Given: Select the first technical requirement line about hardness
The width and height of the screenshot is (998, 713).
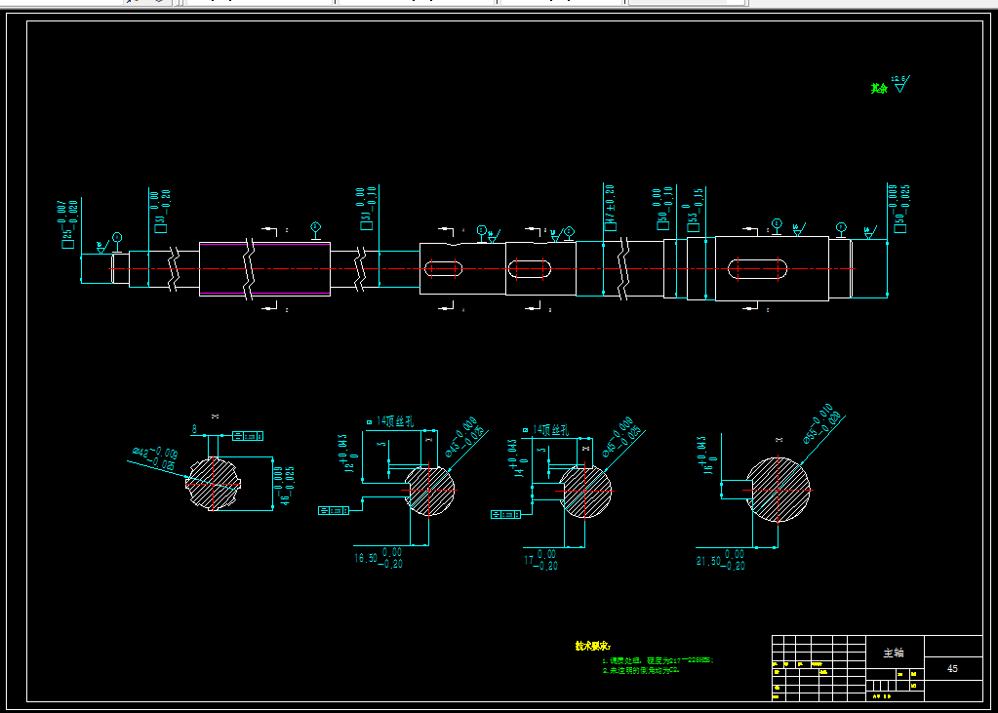Looking at the screenshot, I should 658,660.
